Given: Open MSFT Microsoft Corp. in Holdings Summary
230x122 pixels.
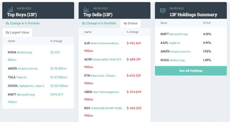Looking at the screenshot, I should tap(174, 34).
